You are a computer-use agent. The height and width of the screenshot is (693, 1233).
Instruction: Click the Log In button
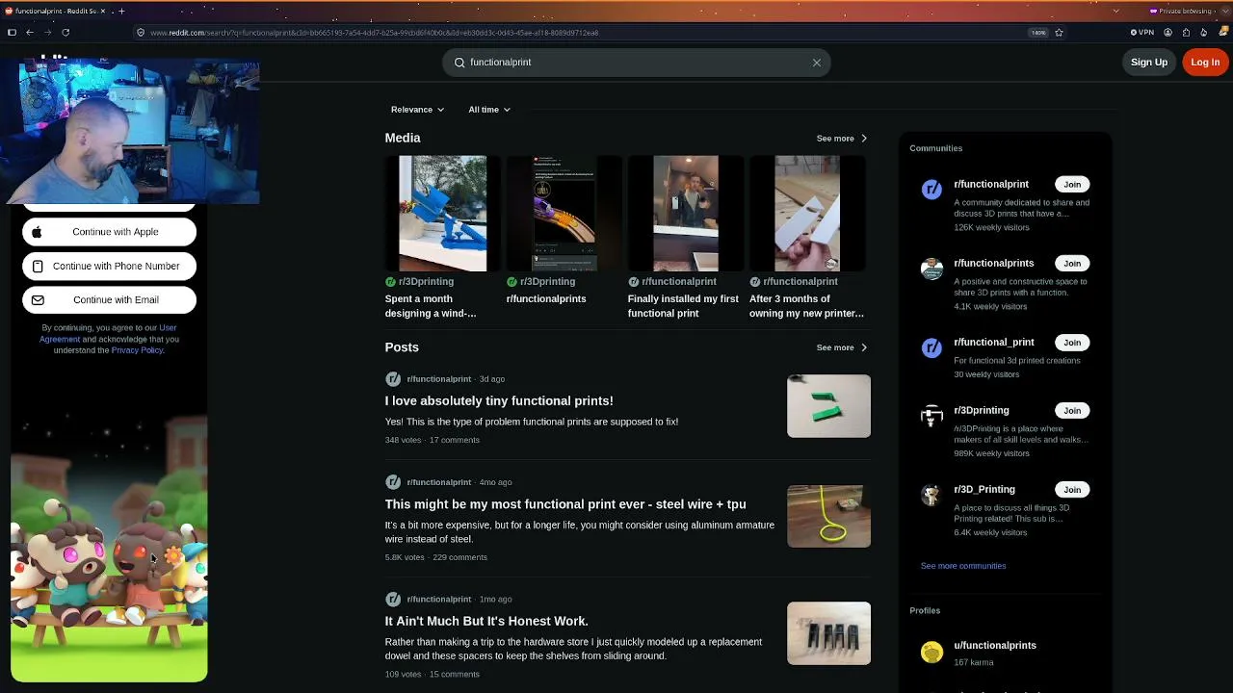coord(1205,63)
